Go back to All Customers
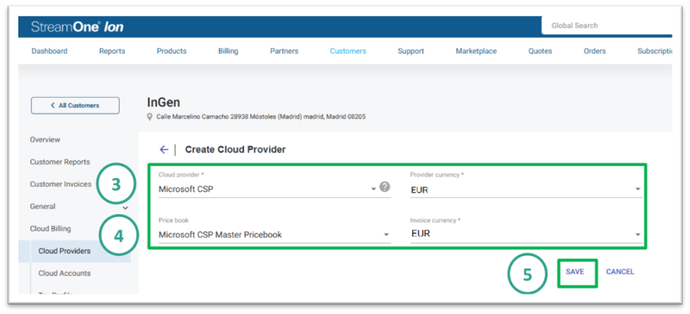This screenshot has width=690, height=314. 75,105
